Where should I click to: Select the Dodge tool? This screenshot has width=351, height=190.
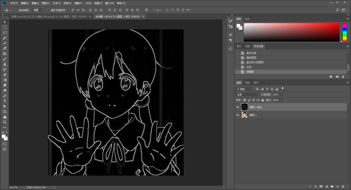click(x=5, y=91)
